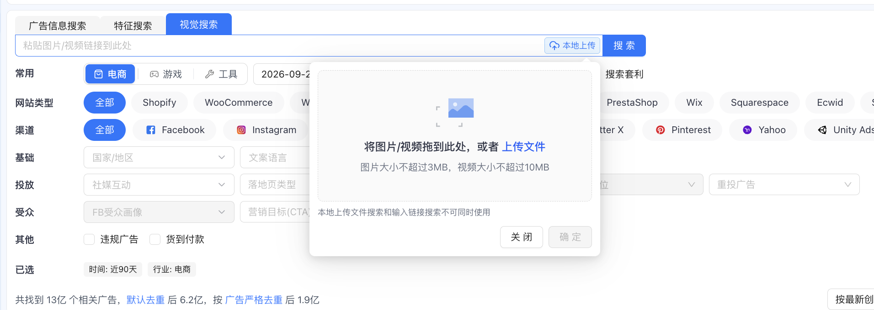
Task: Click the 广告严格去重 link
Action: (254, 300)
